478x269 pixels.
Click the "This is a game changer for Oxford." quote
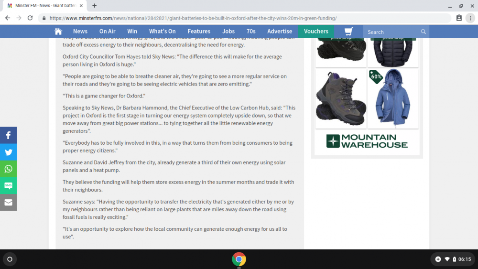click(104, 96)
